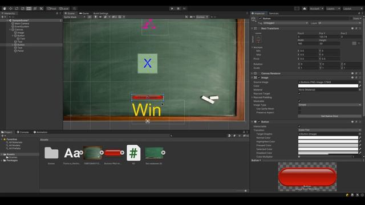
Task: Toggle the Local handle rotation button
Action: tap(63, 9)
